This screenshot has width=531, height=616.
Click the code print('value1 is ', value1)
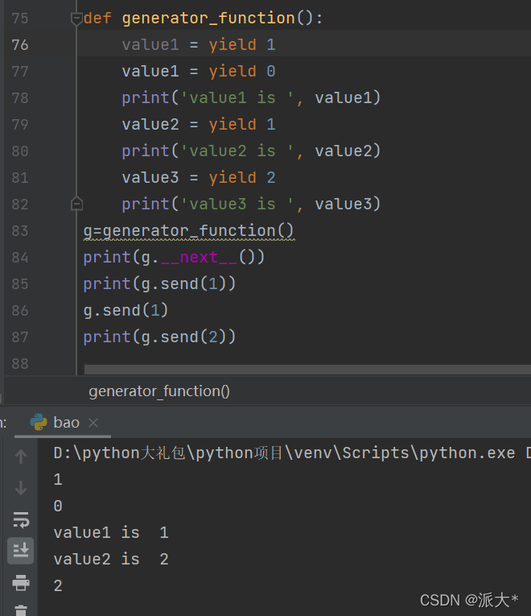pyautogui.click(x=251, y=98)
